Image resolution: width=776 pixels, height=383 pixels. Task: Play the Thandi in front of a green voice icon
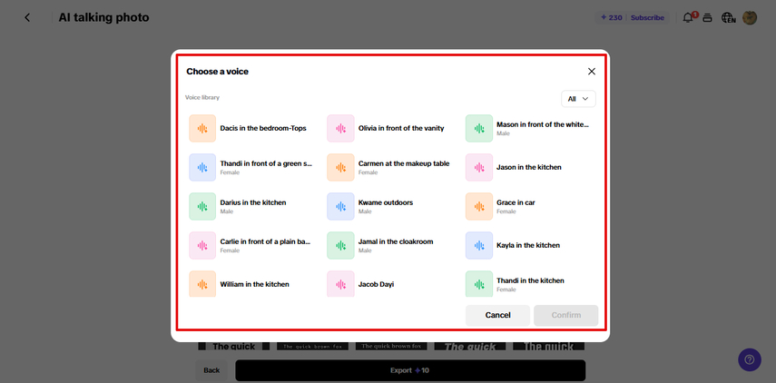[x=202, y=167]
